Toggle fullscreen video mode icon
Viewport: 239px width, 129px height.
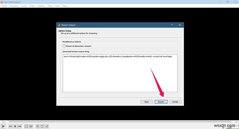[x=26, y=126]
